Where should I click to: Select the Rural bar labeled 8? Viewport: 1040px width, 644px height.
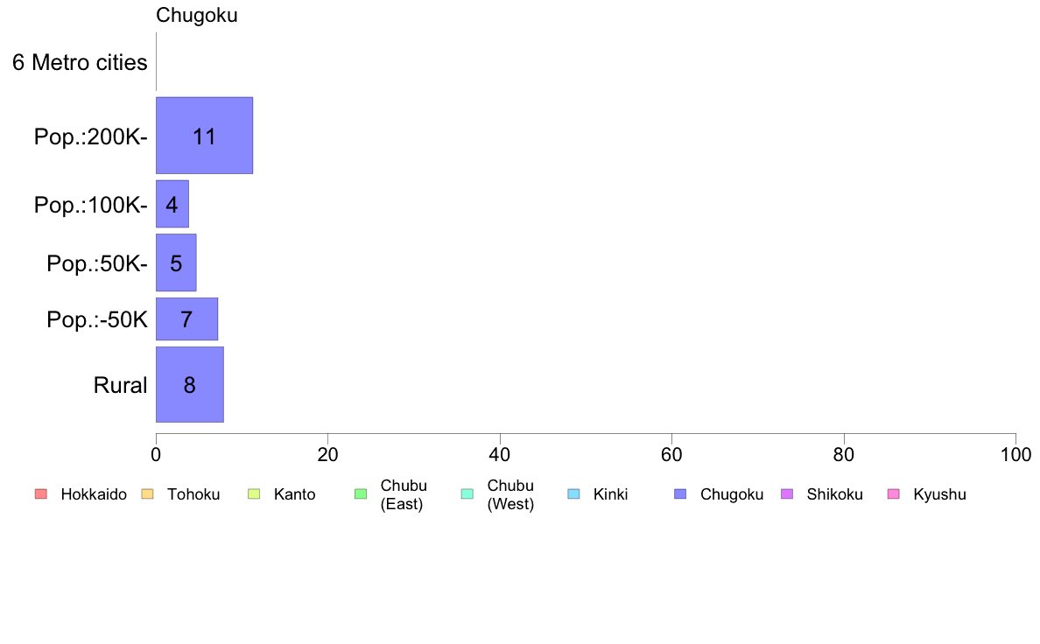tap(190, 385)
